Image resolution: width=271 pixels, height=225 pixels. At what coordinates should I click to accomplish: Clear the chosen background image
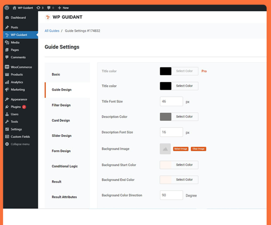[x=199, y=149]
